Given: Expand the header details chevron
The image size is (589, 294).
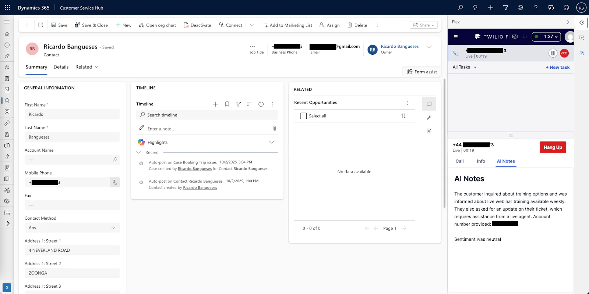Looking at the screenshot, I should click(x=429, y=47).
